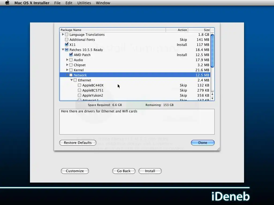Viewport: 274px width, 205px height.
Task: Select the AppleYukon2 row label
Action: (x=93, y=95)
